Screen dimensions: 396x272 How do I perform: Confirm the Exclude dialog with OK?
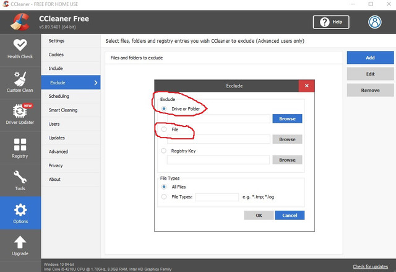point(259,216)
